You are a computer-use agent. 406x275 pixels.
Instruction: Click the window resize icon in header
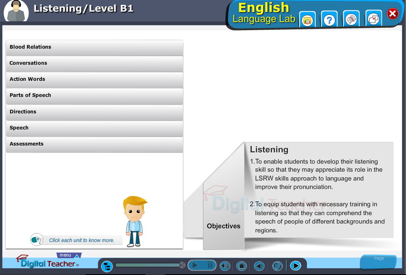373,18
